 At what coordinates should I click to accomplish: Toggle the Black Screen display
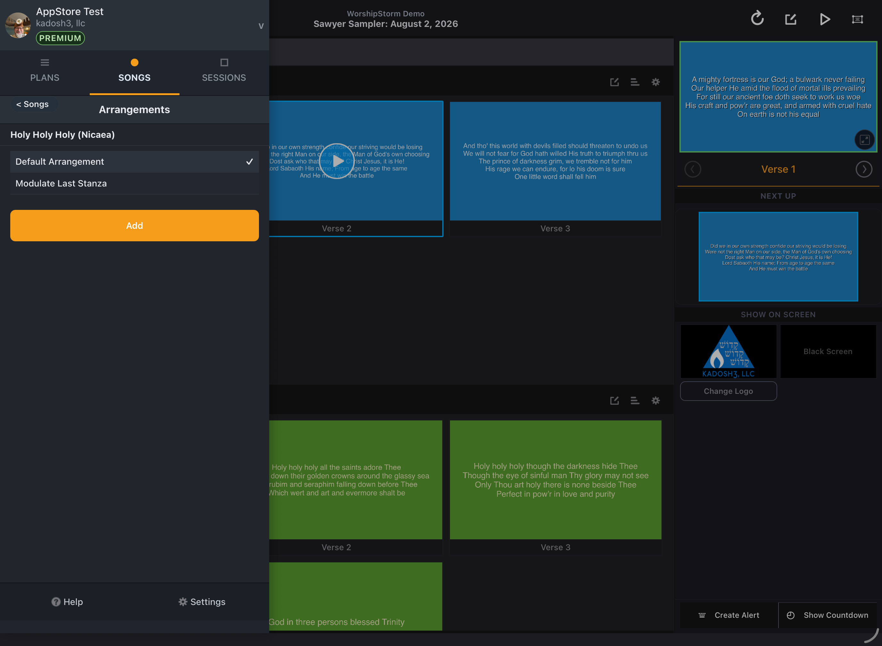click(x=828, y=351)
